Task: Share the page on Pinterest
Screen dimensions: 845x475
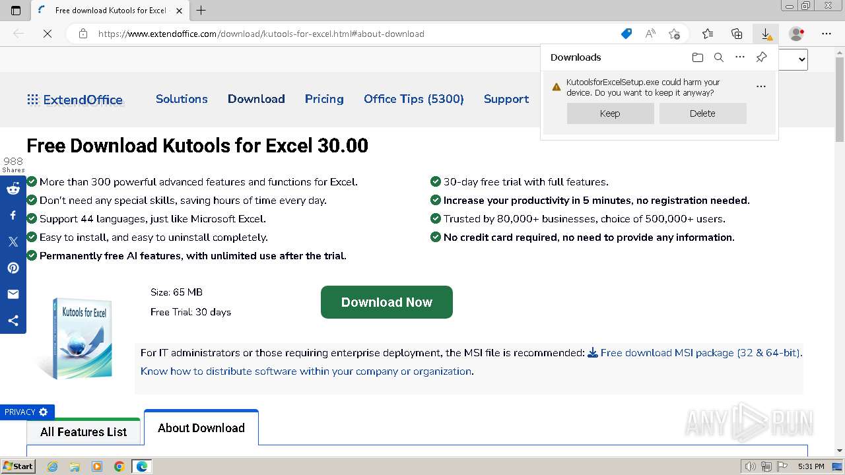Action: (13, 268)
